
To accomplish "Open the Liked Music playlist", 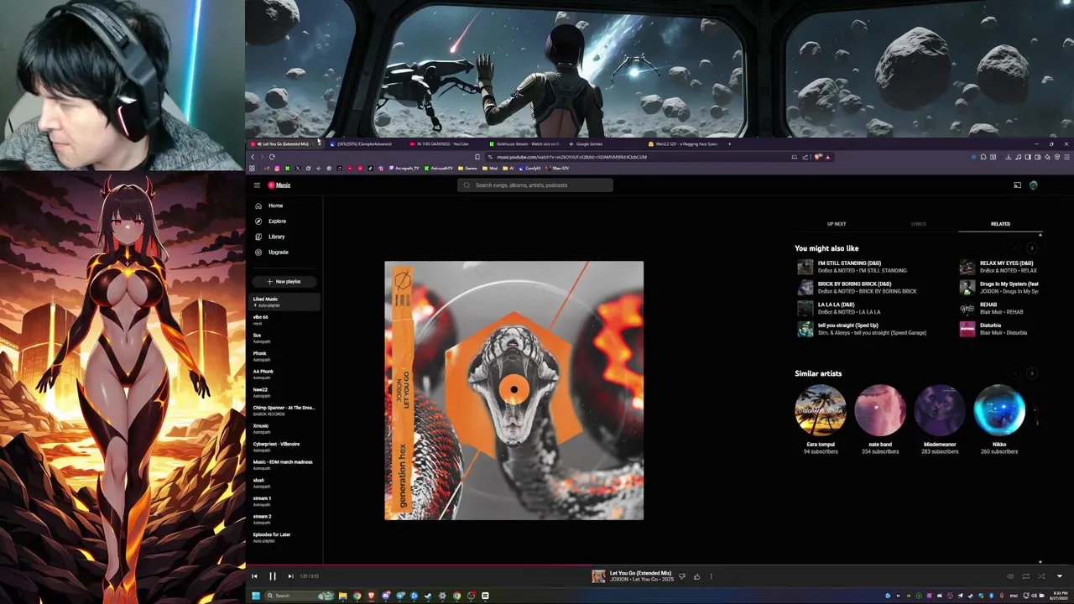I will point(285,302).
